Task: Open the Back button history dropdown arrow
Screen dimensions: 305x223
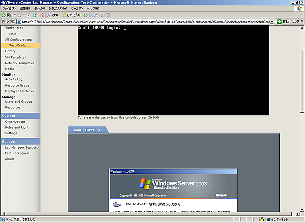Action: 15,15
